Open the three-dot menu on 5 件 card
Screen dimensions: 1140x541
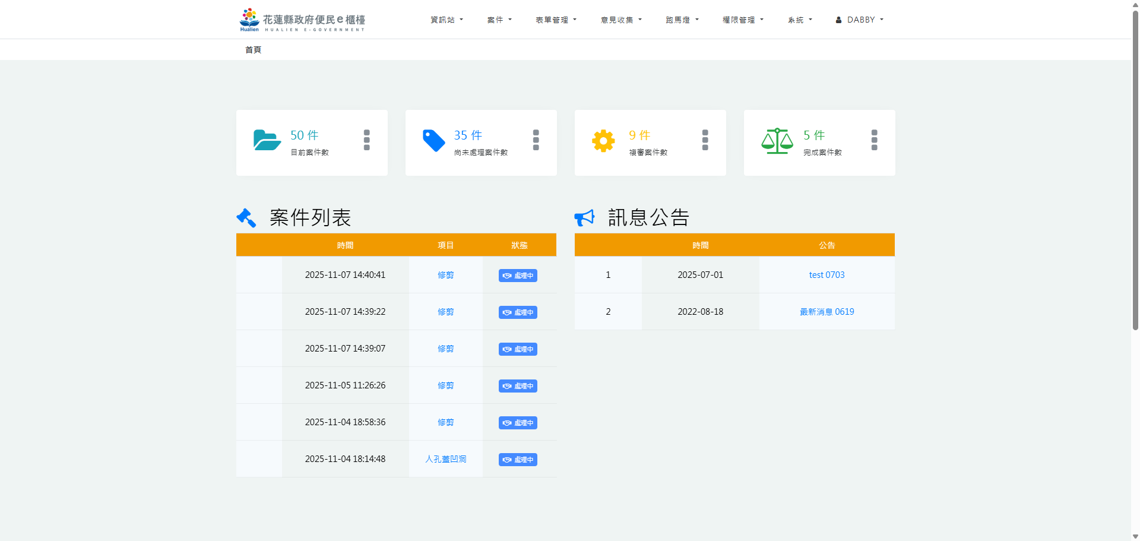point(874,140)
